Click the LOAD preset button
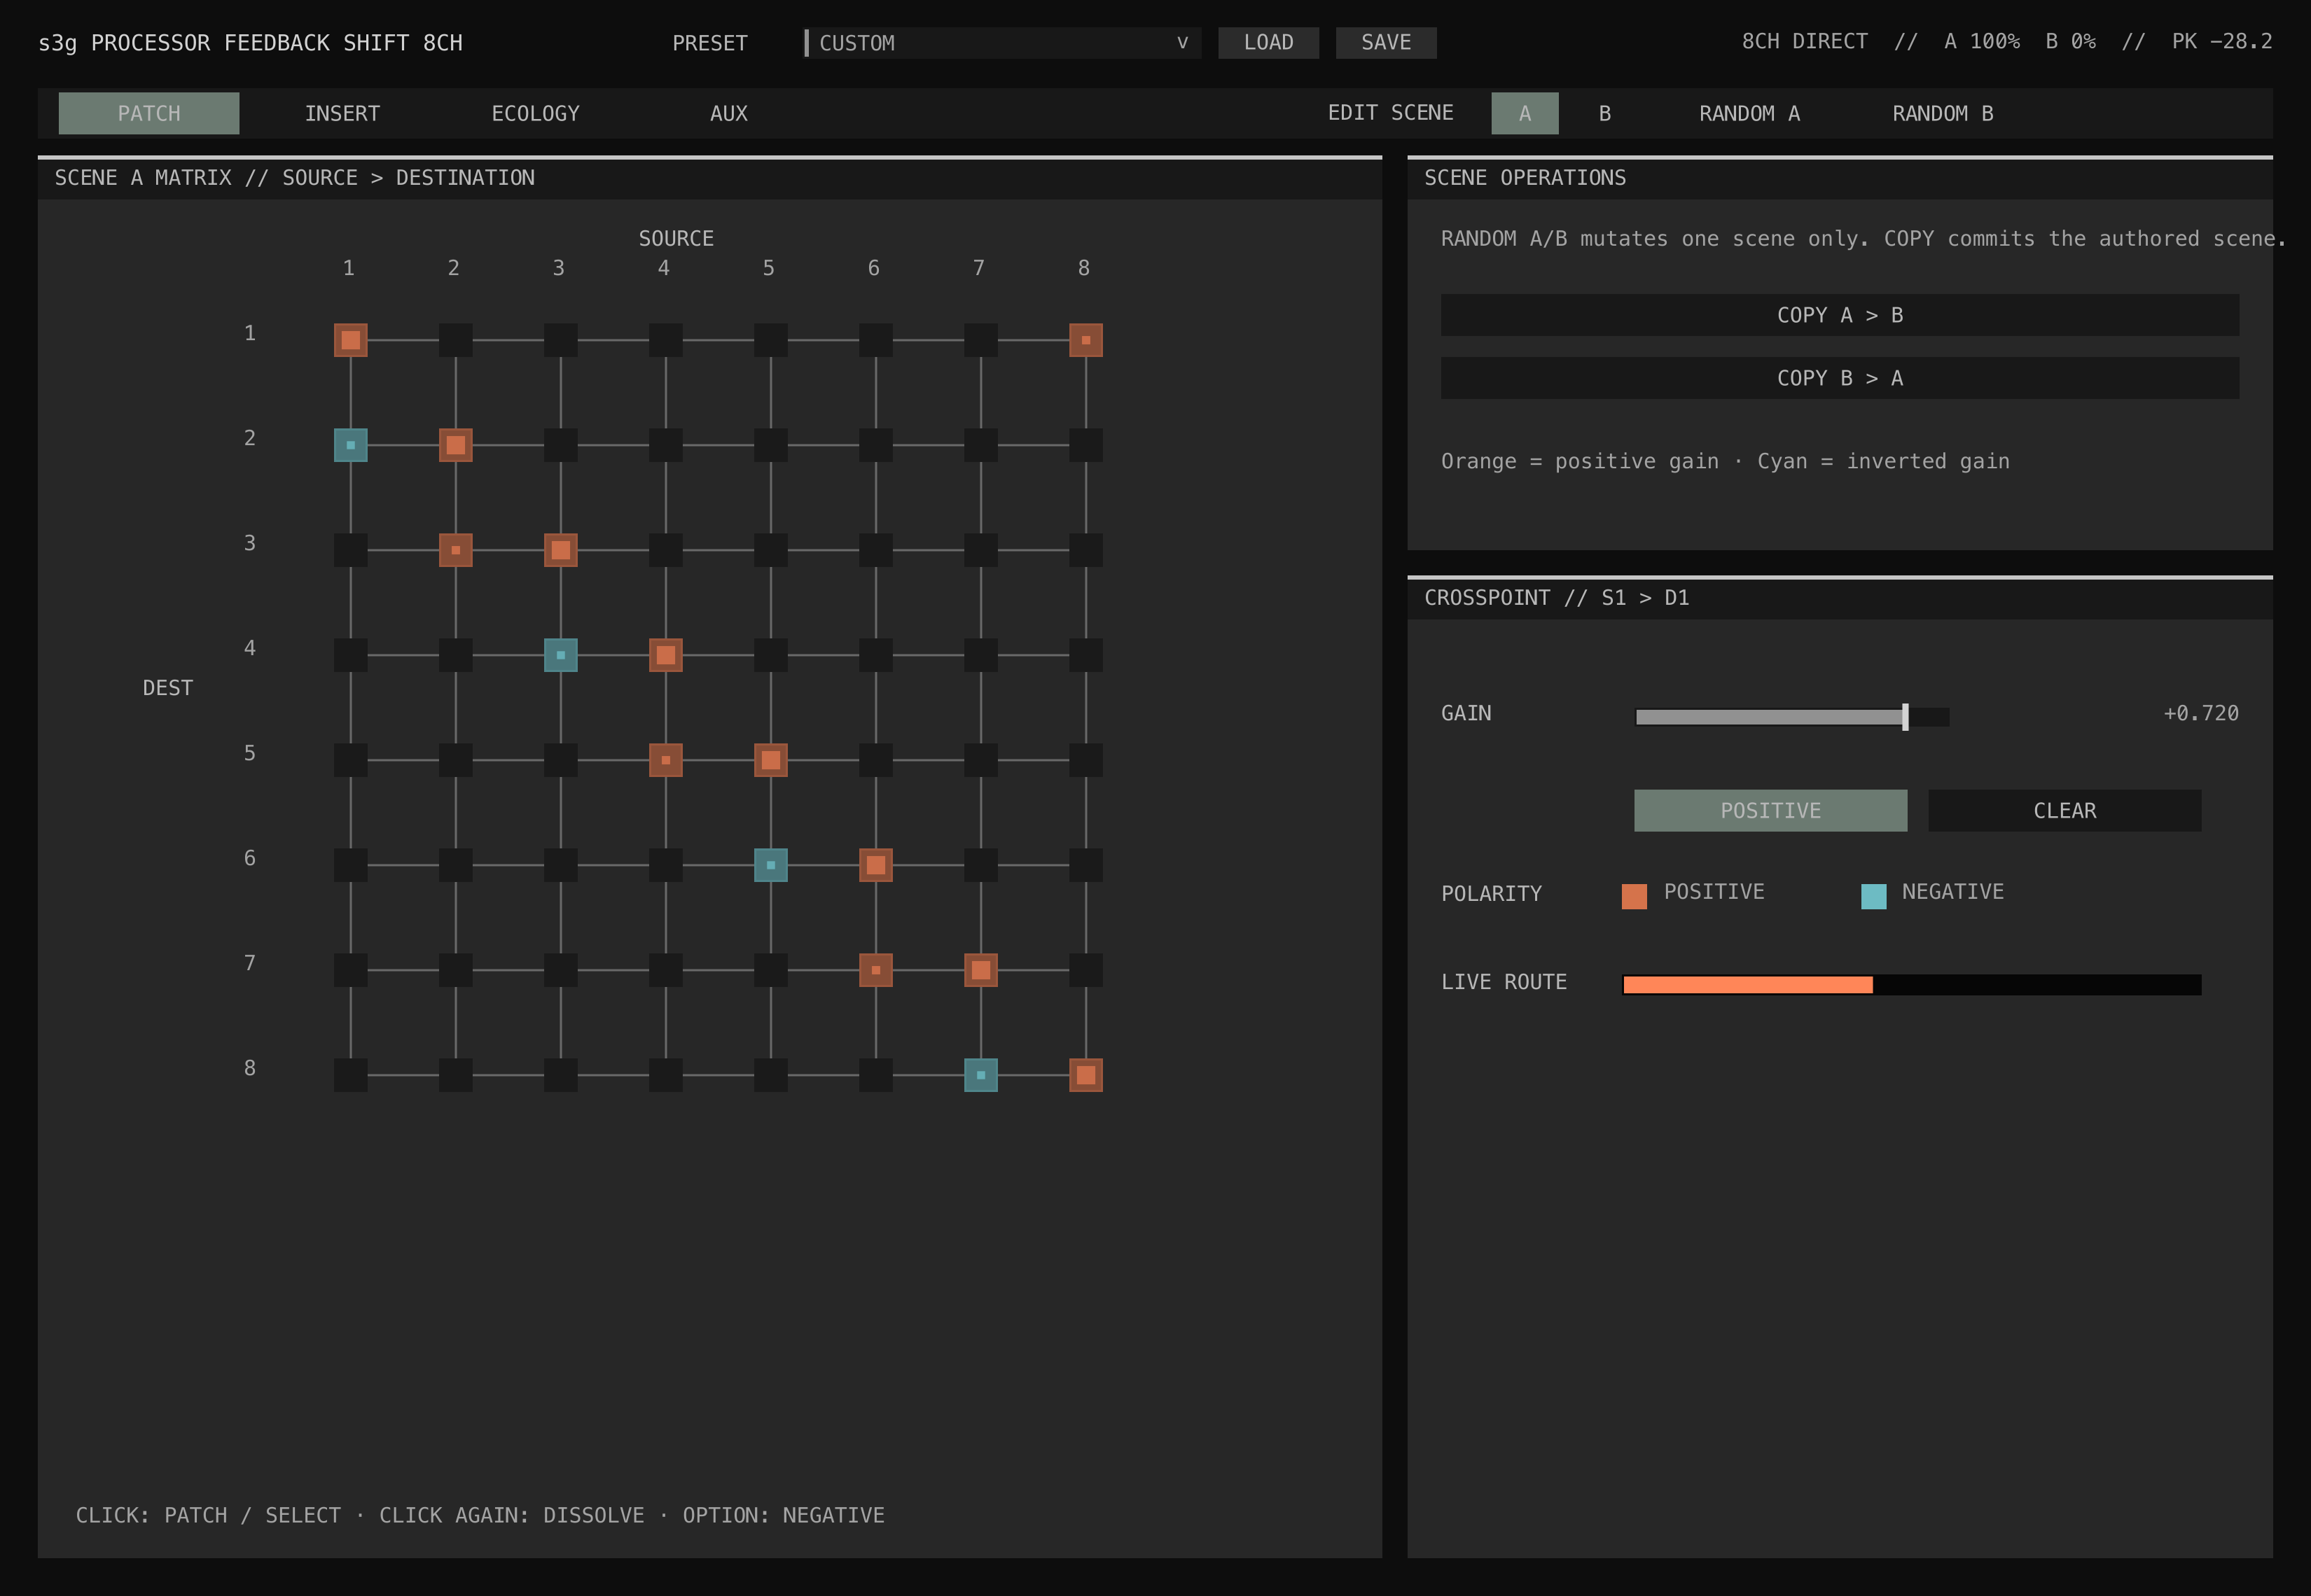 (1268, 43)
